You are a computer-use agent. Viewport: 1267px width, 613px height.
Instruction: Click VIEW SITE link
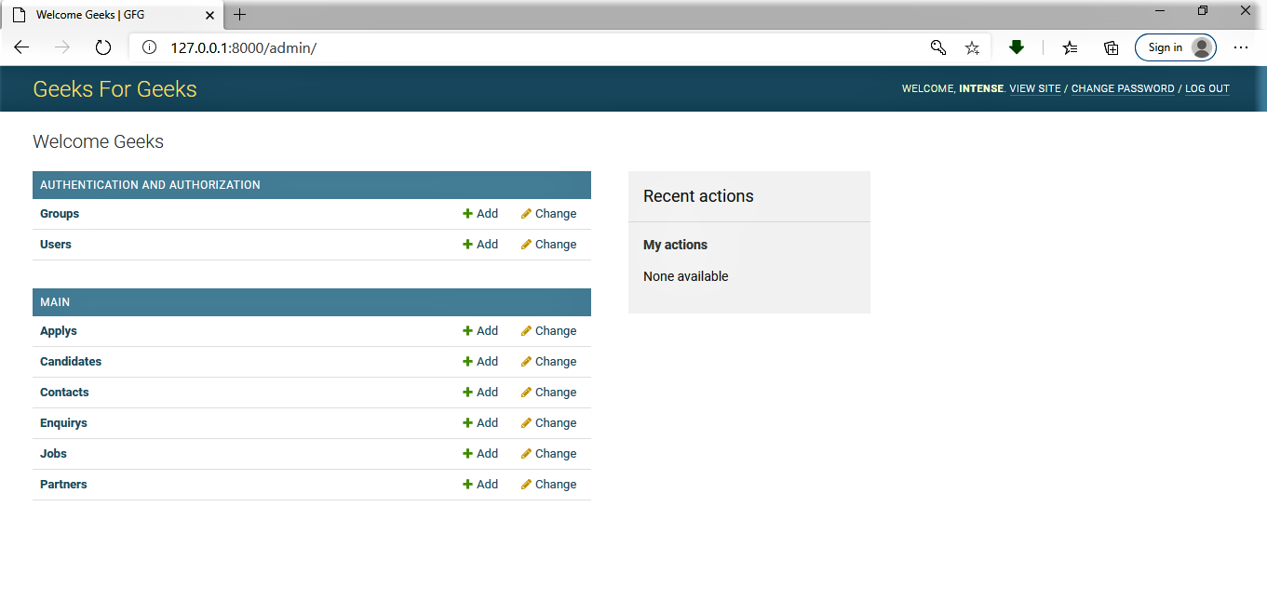coord(1035,89)
